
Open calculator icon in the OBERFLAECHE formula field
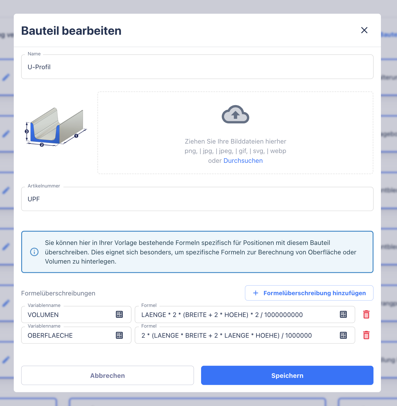[343, 335]
